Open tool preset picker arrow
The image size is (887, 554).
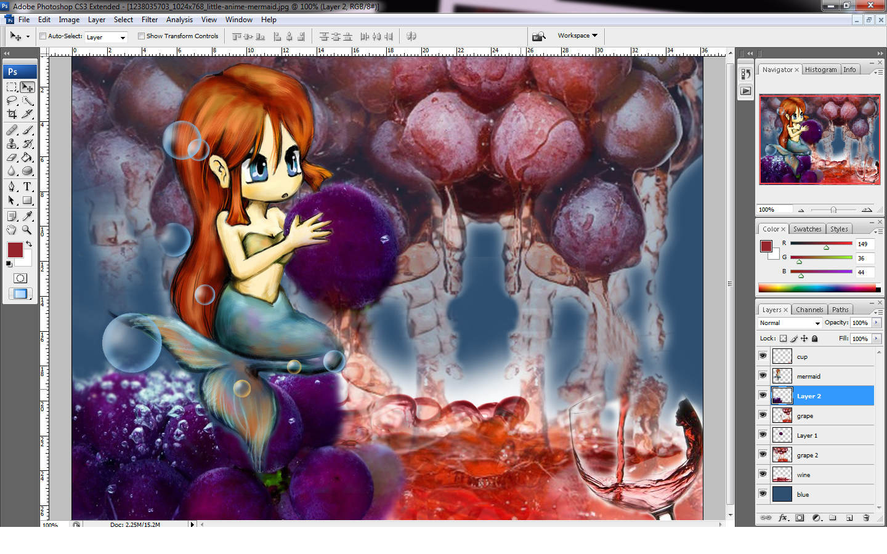[x=28, y=37]
